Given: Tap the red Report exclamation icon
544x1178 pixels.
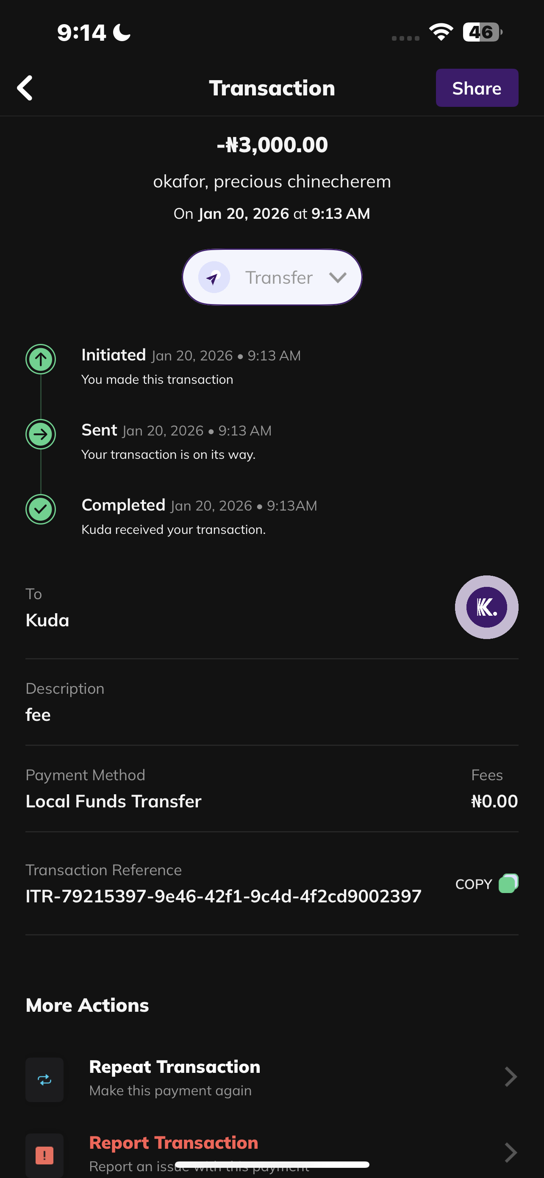Looking at the screenshot, I should click(x=44, y=1155).
